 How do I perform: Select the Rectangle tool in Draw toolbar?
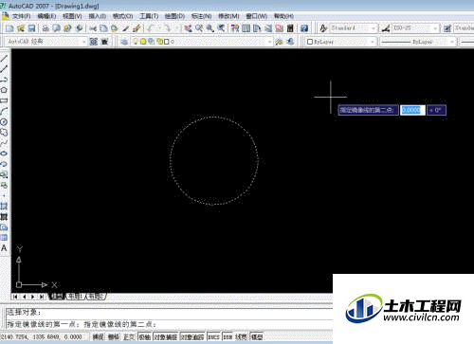tap(4, 100)
